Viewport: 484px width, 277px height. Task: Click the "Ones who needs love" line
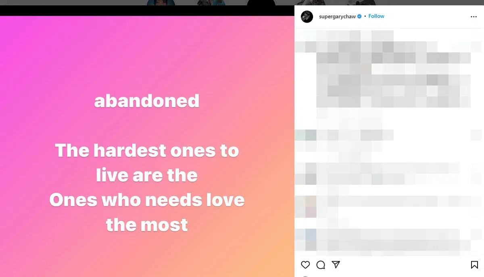point(147,200)
